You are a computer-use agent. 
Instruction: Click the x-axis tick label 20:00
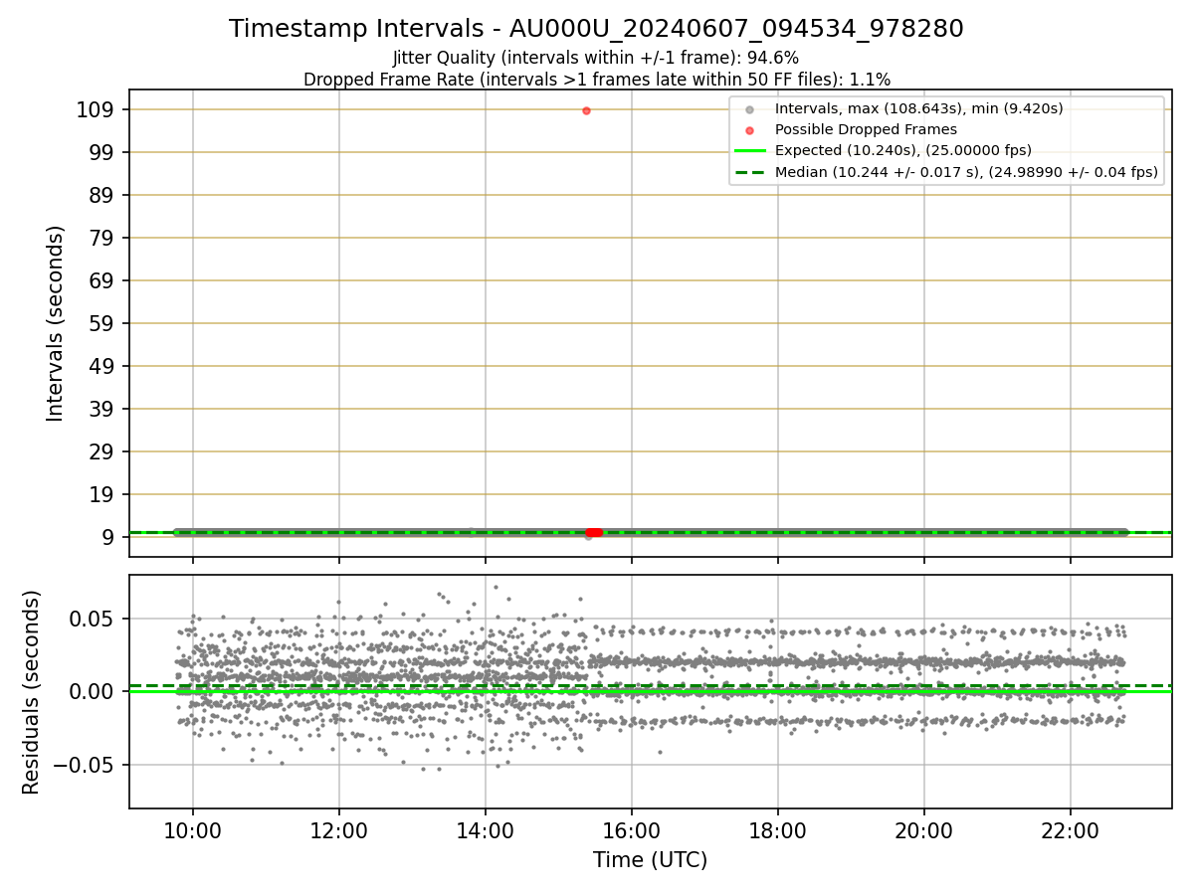click(x=924, y=829)
